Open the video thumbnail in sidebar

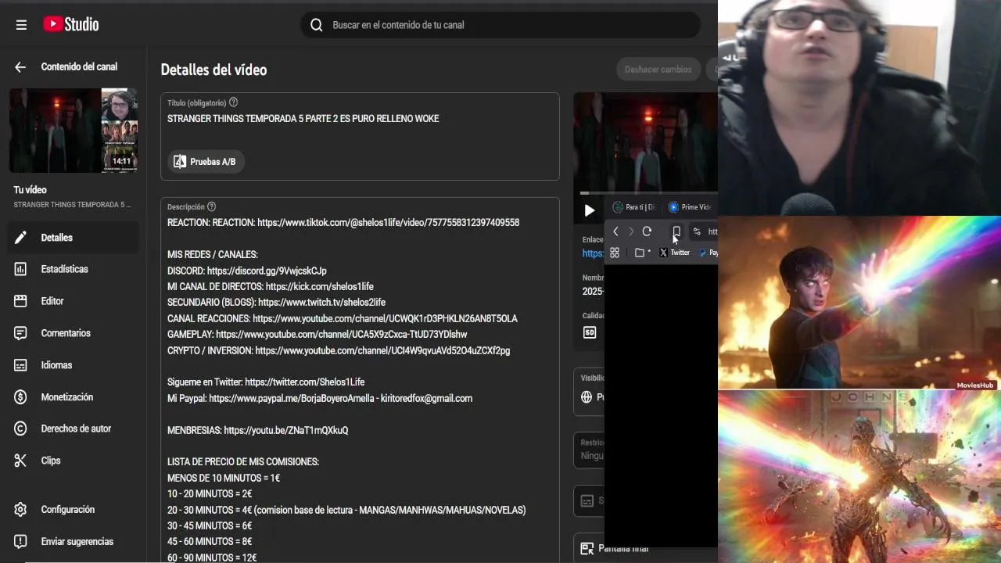coord(74,131)
